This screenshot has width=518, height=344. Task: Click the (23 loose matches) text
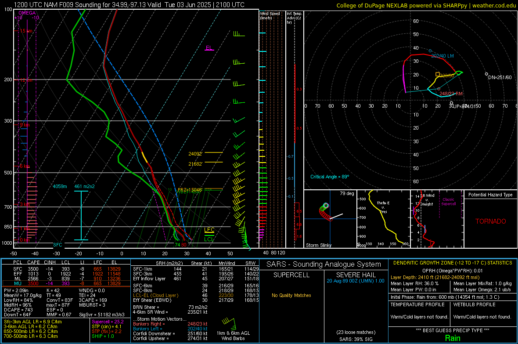pyautogui.click(x=356, y=332)
